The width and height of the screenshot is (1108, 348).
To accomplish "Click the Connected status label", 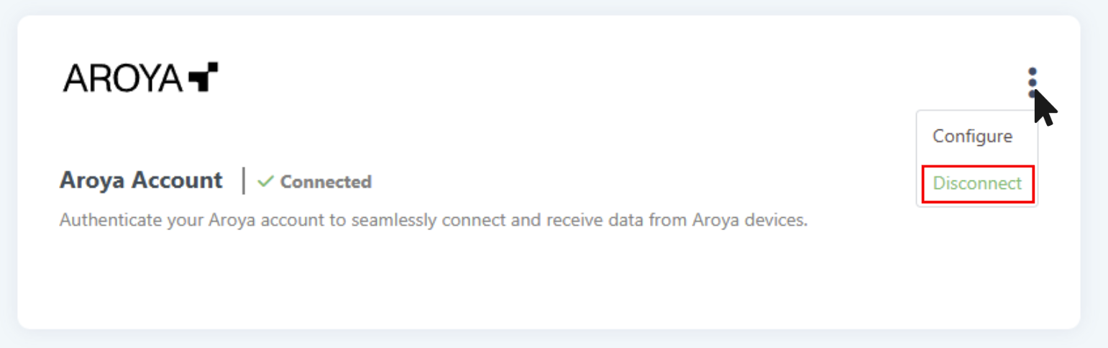I will (x=325, y=182).
